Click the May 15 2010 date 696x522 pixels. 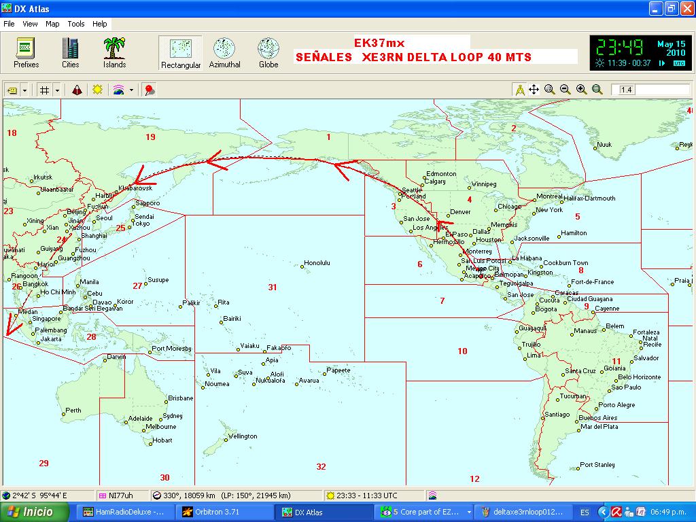671,48
